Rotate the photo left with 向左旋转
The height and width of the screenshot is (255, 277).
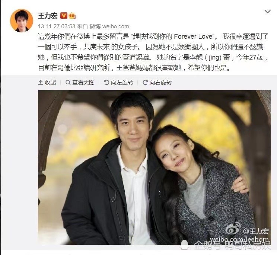[119, 83]
